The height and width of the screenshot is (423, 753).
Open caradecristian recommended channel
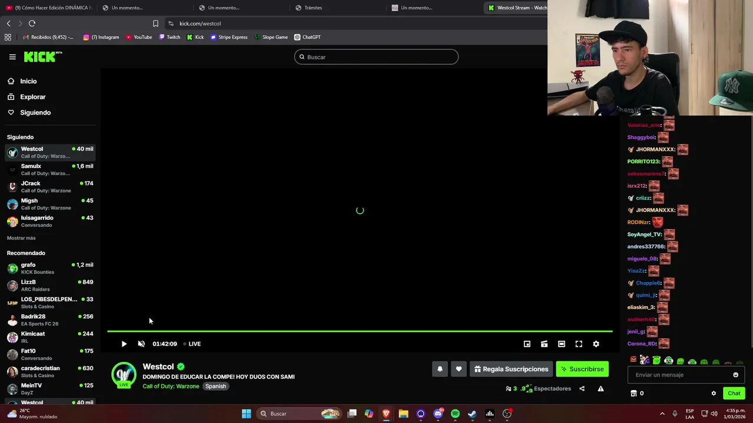[x=50, y=371]
